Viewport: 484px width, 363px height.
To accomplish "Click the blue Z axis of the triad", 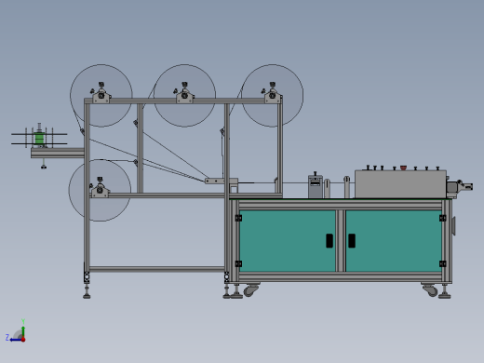I will point(15,340).
